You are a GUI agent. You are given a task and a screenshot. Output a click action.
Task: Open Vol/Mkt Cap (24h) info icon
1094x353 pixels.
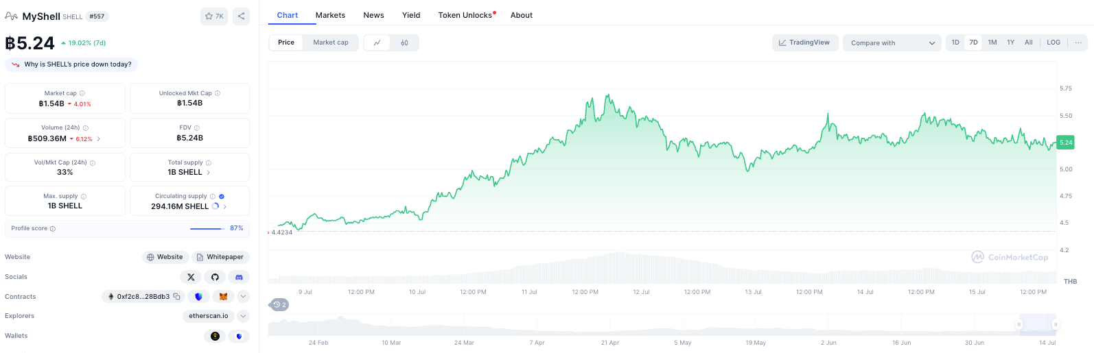93,163
